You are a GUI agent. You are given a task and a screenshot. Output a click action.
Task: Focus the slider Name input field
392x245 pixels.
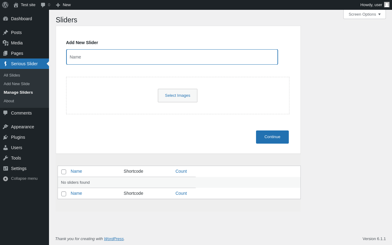click(x=172, y=57)
